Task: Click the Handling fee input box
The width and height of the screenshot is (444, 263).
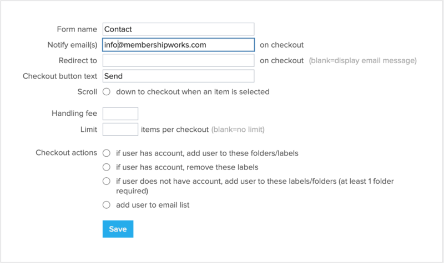Action: pos(120,114)
